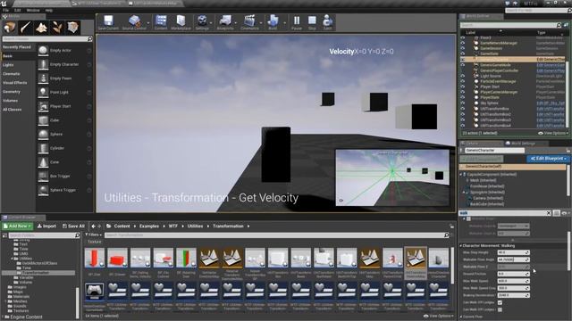Open the Window menu
Image resolution: width=572 pixels, height=321 pixels.
click(33, 10)
